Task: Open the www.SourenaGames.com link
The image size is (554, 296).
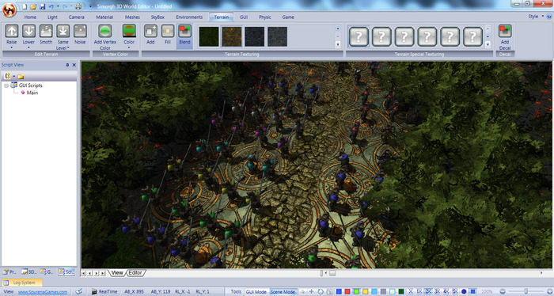Action: point(43,292)
